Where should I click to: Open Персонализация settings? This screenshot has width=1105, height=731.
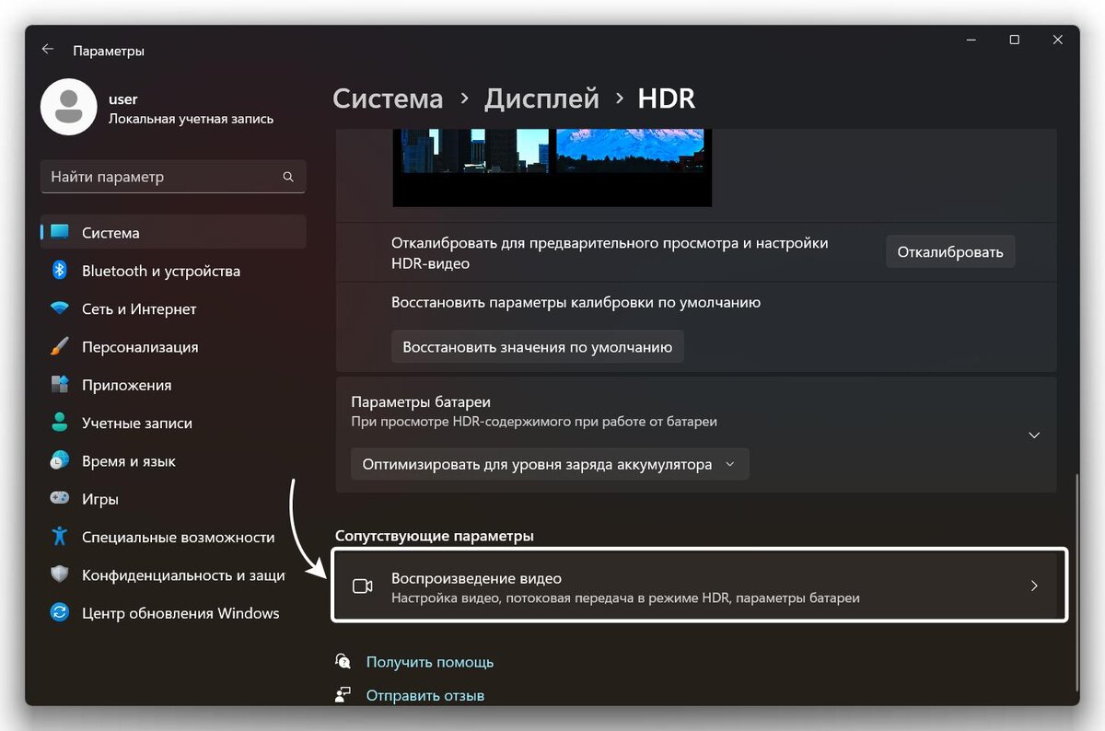click(x=142, y=346)
